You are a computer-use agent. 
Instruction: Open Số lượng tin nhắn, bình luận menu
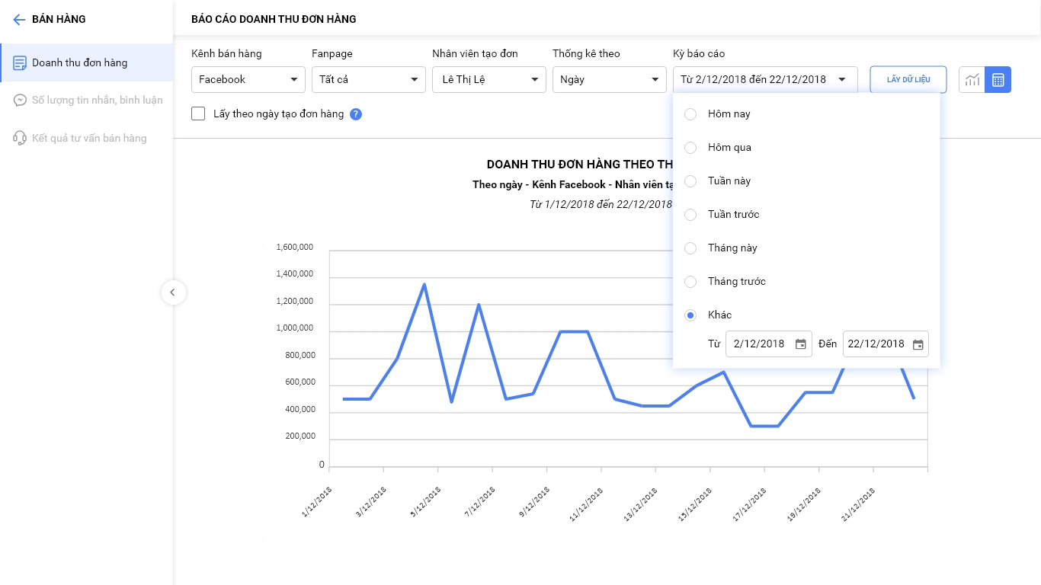tap(97, 100)
